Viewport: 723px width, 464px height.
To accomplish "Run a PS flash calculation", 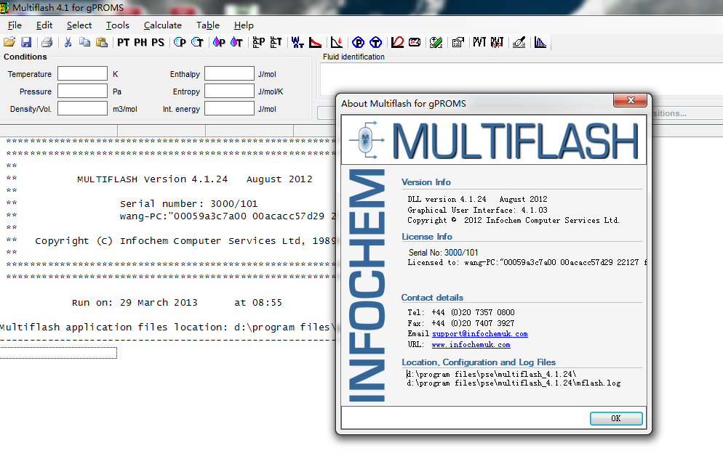I will pyautogui.click(x=158, y=42).
